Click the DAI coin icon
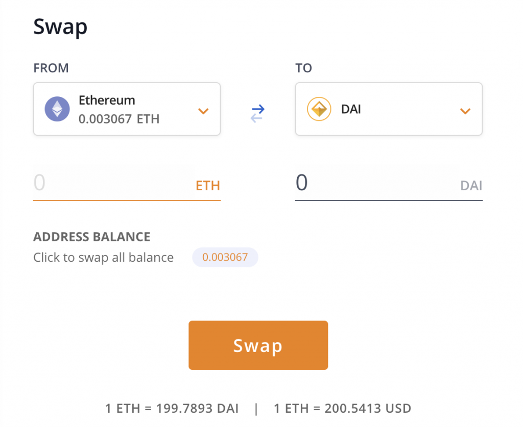Viewport: 523px width, 427px height. click(319, 109)
